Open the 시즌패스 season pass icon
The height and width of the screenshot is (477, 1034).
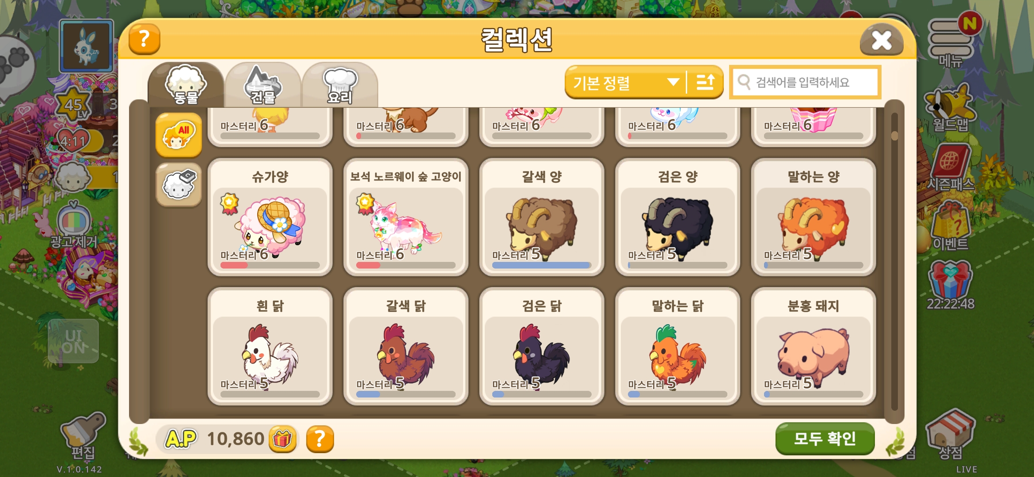tap(950, 168)
